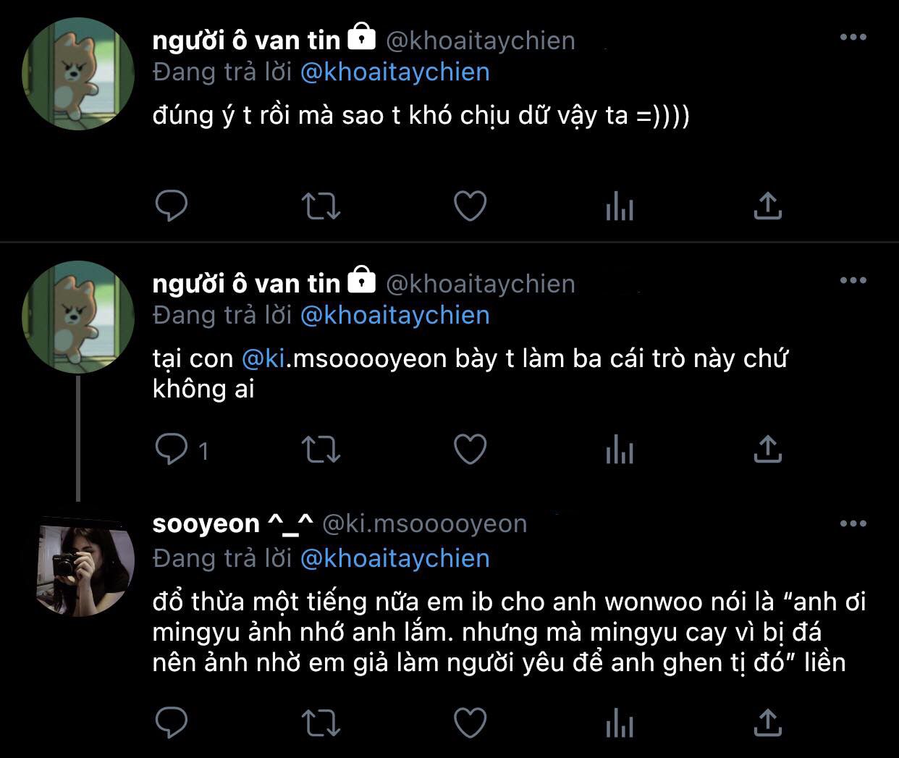
Task: Reply to the first tweet
Action: tap(172, 206)
